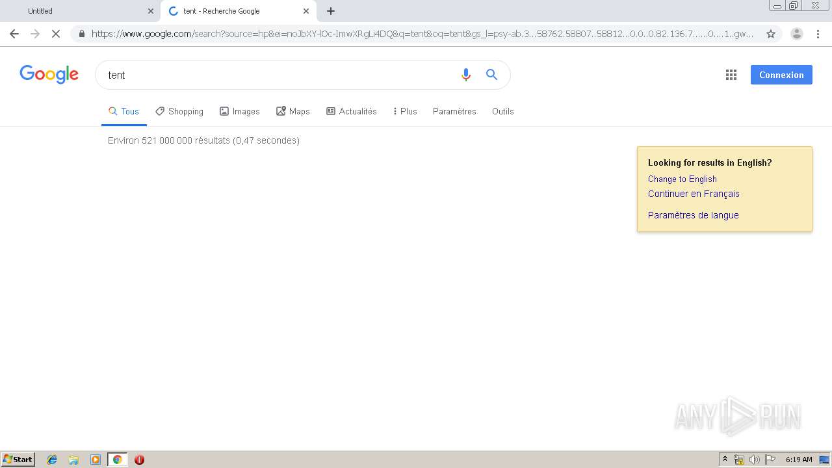Bookmark this page with the star icon

pos(771,34)
